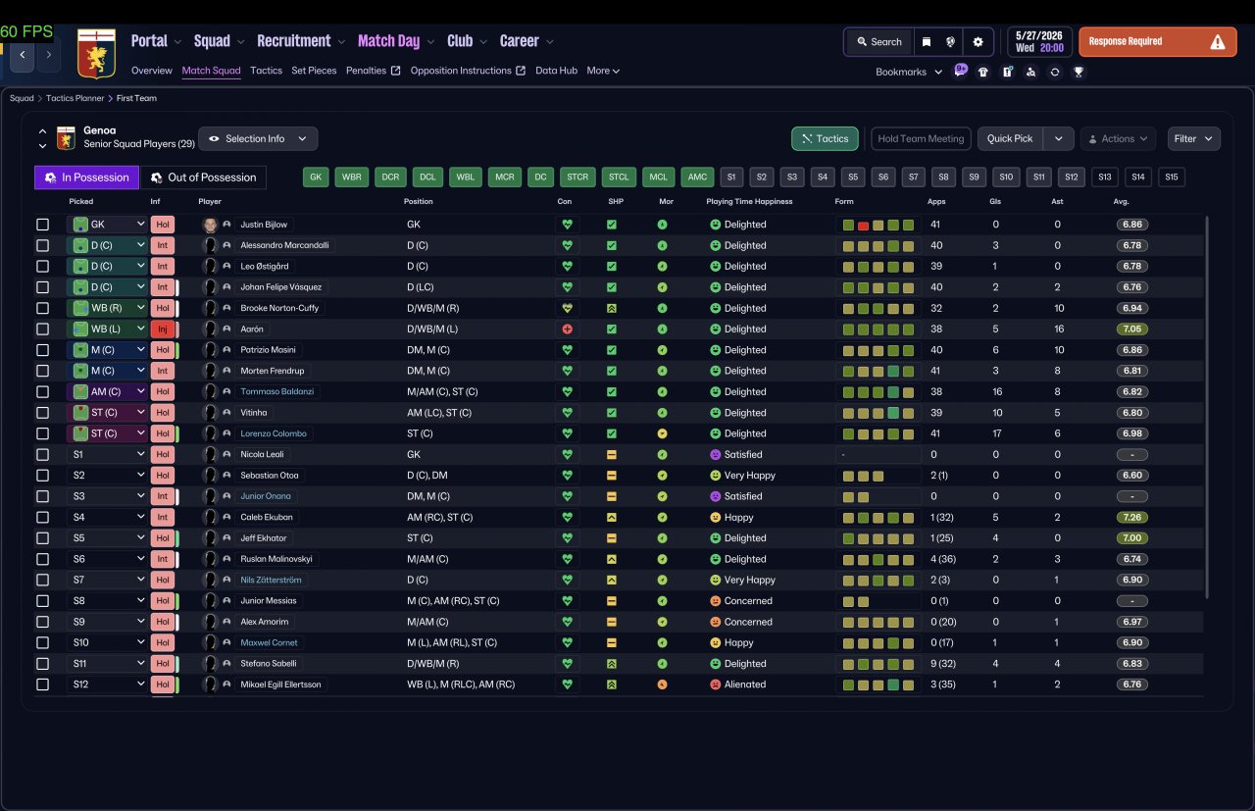Click Justin Bijlow's heart condition icon
The image size is (1255, 811).
(567, 225)
